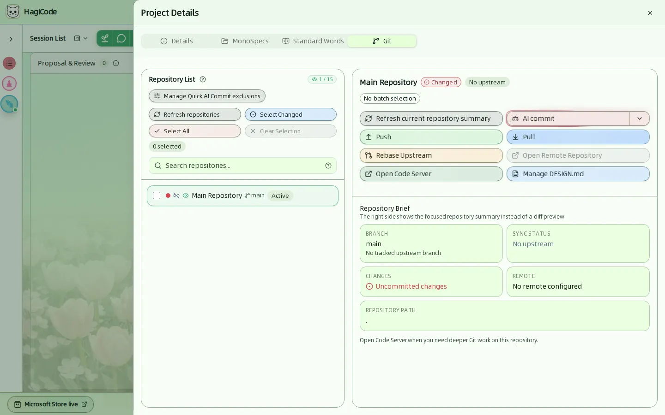
Task: Click the green chat bubble icon button
Action: pyautogui.click(x=121, y=38)
